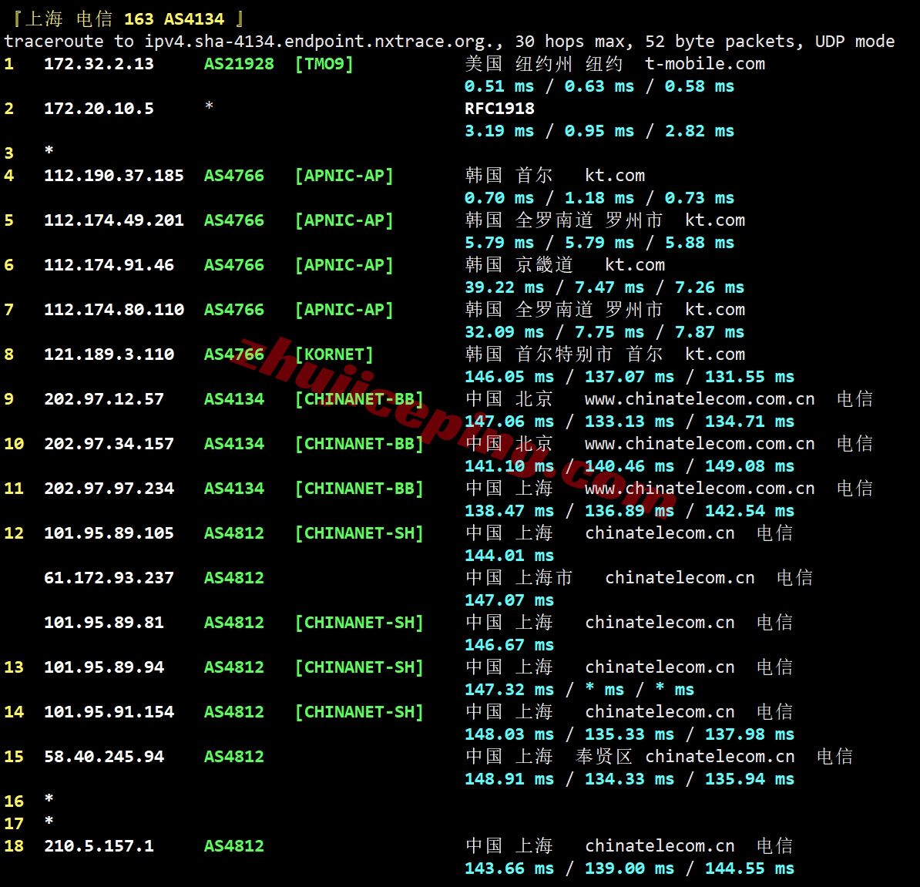The image size is (920, 887).
Task: Select the IP 172.20.10.5
Action: (x=99, y=109)
